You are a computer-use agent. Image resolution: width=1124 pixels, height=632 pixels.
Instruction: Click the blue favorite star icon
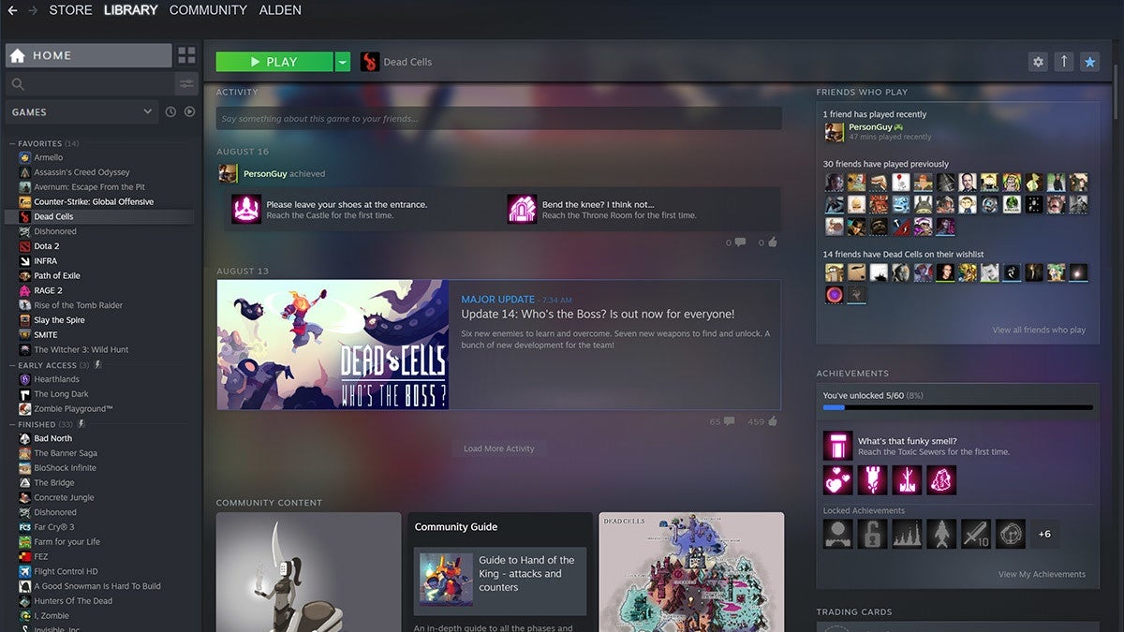click(x=1089, y=61)
